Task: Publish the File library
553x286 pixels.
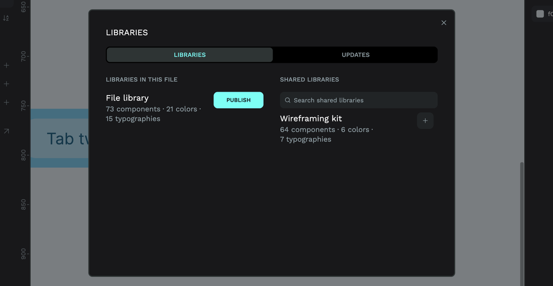Action: 238,100
